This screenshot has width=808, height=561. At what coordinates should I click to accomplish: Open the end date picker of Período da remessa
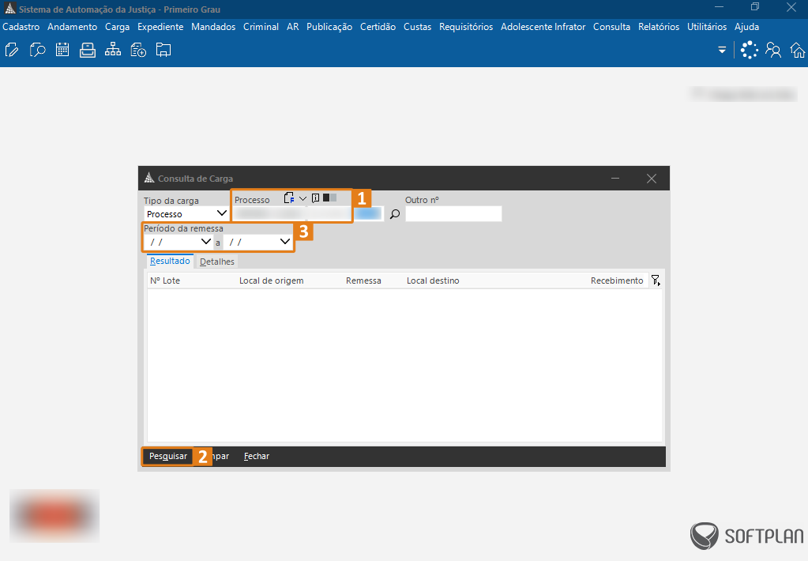coord(285,242)
